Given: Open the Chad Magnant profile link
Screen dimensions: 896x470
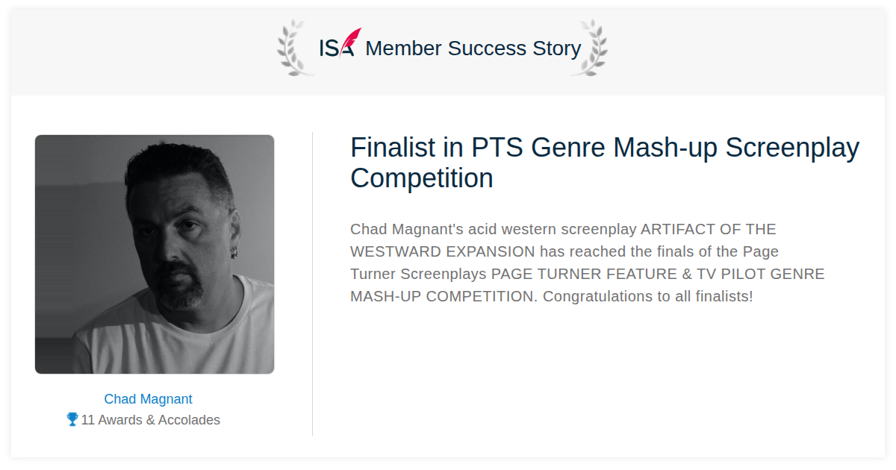Looking at the screenshot, I should pyautogui.click(x=148, y=399).
